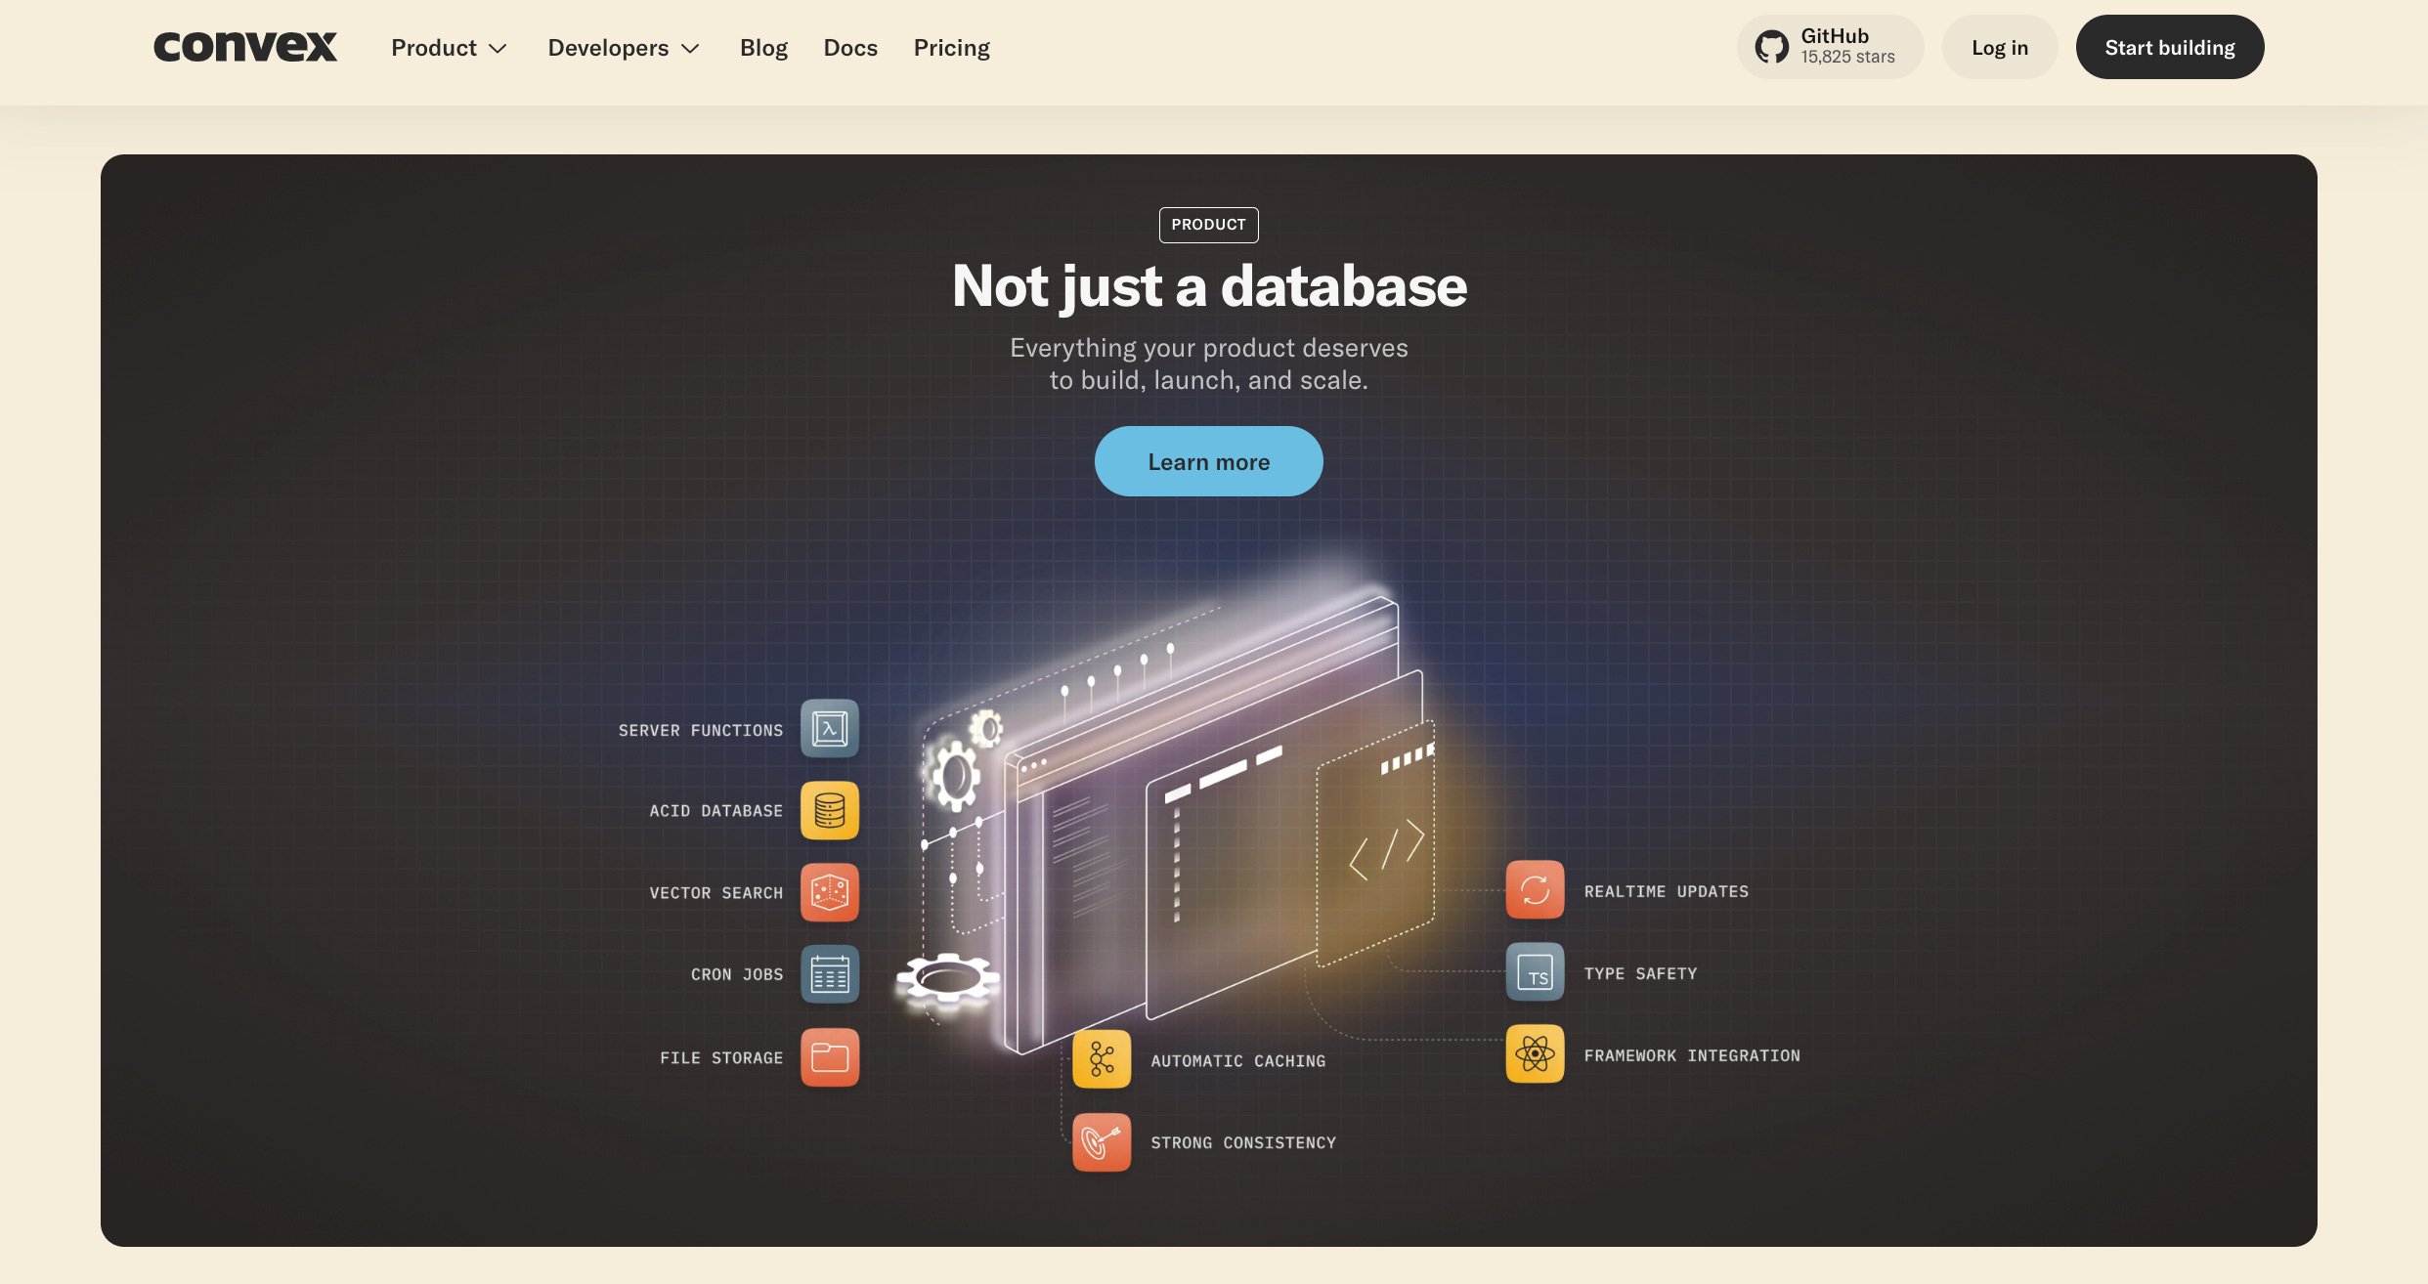Viewport: 2428px width, 1284px height.
Task: Click the Server Functions lambda icon
Action: click(x=829, y=728)
